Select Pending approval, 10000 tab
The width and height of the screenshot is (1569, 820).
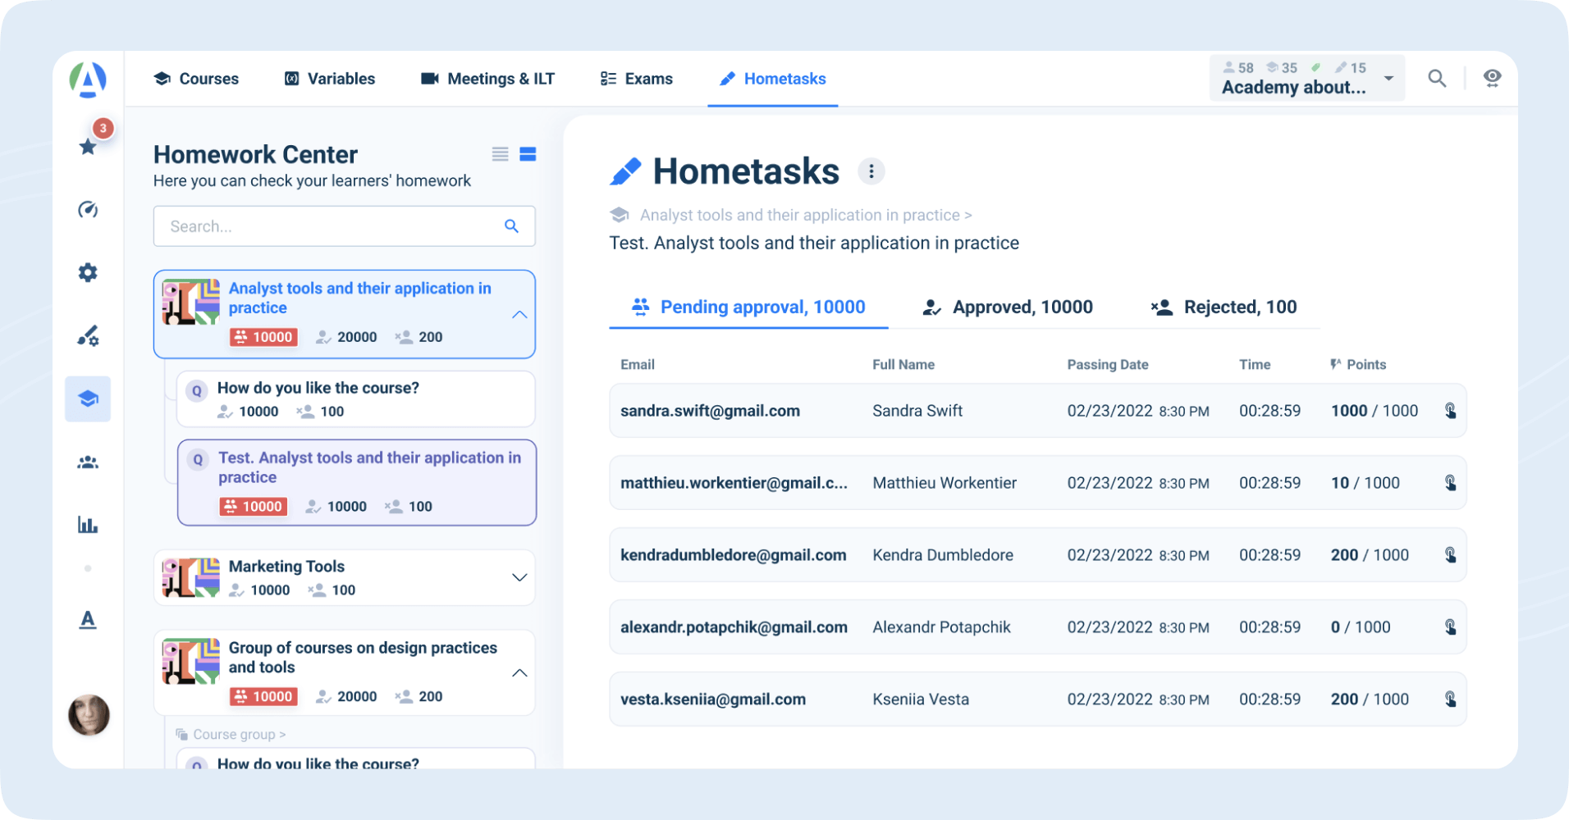tap(748, 307)
